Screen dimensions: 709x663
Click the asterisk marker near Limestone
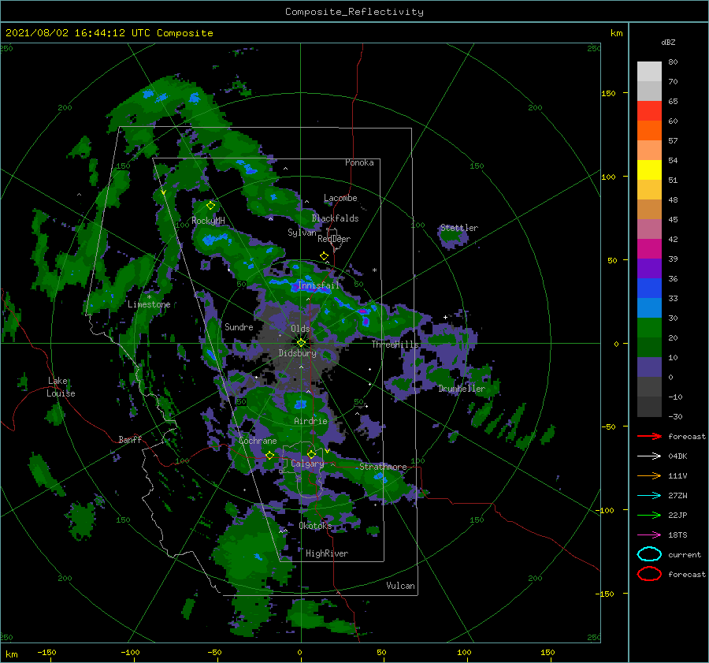click(x=149, y=297)
